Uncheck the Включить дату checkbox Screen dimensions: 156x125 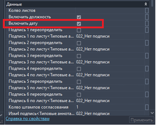tap(79, 24)
